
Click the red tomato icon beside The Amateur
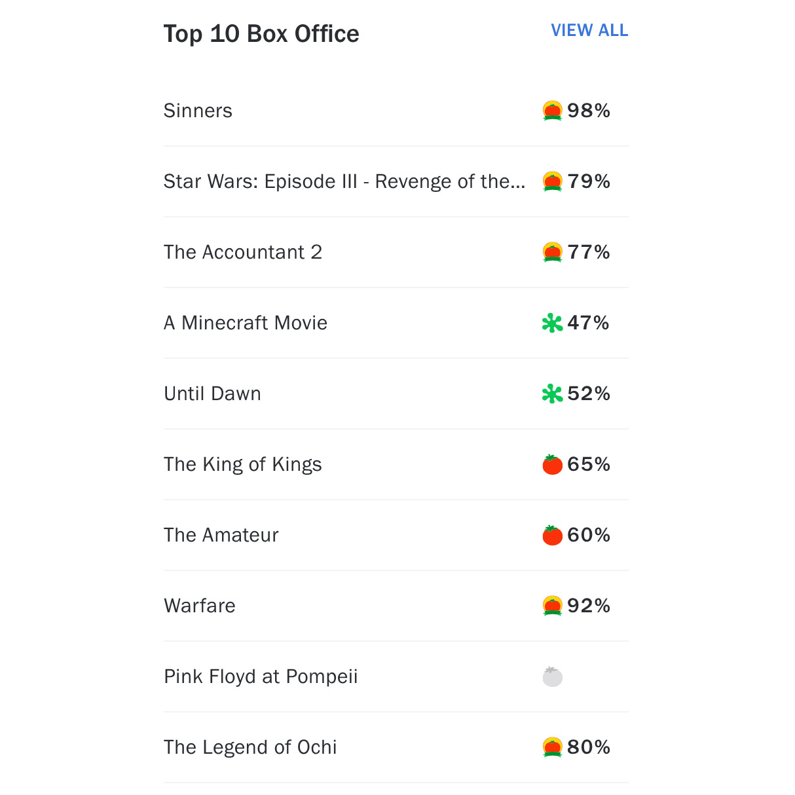point(552,535)
